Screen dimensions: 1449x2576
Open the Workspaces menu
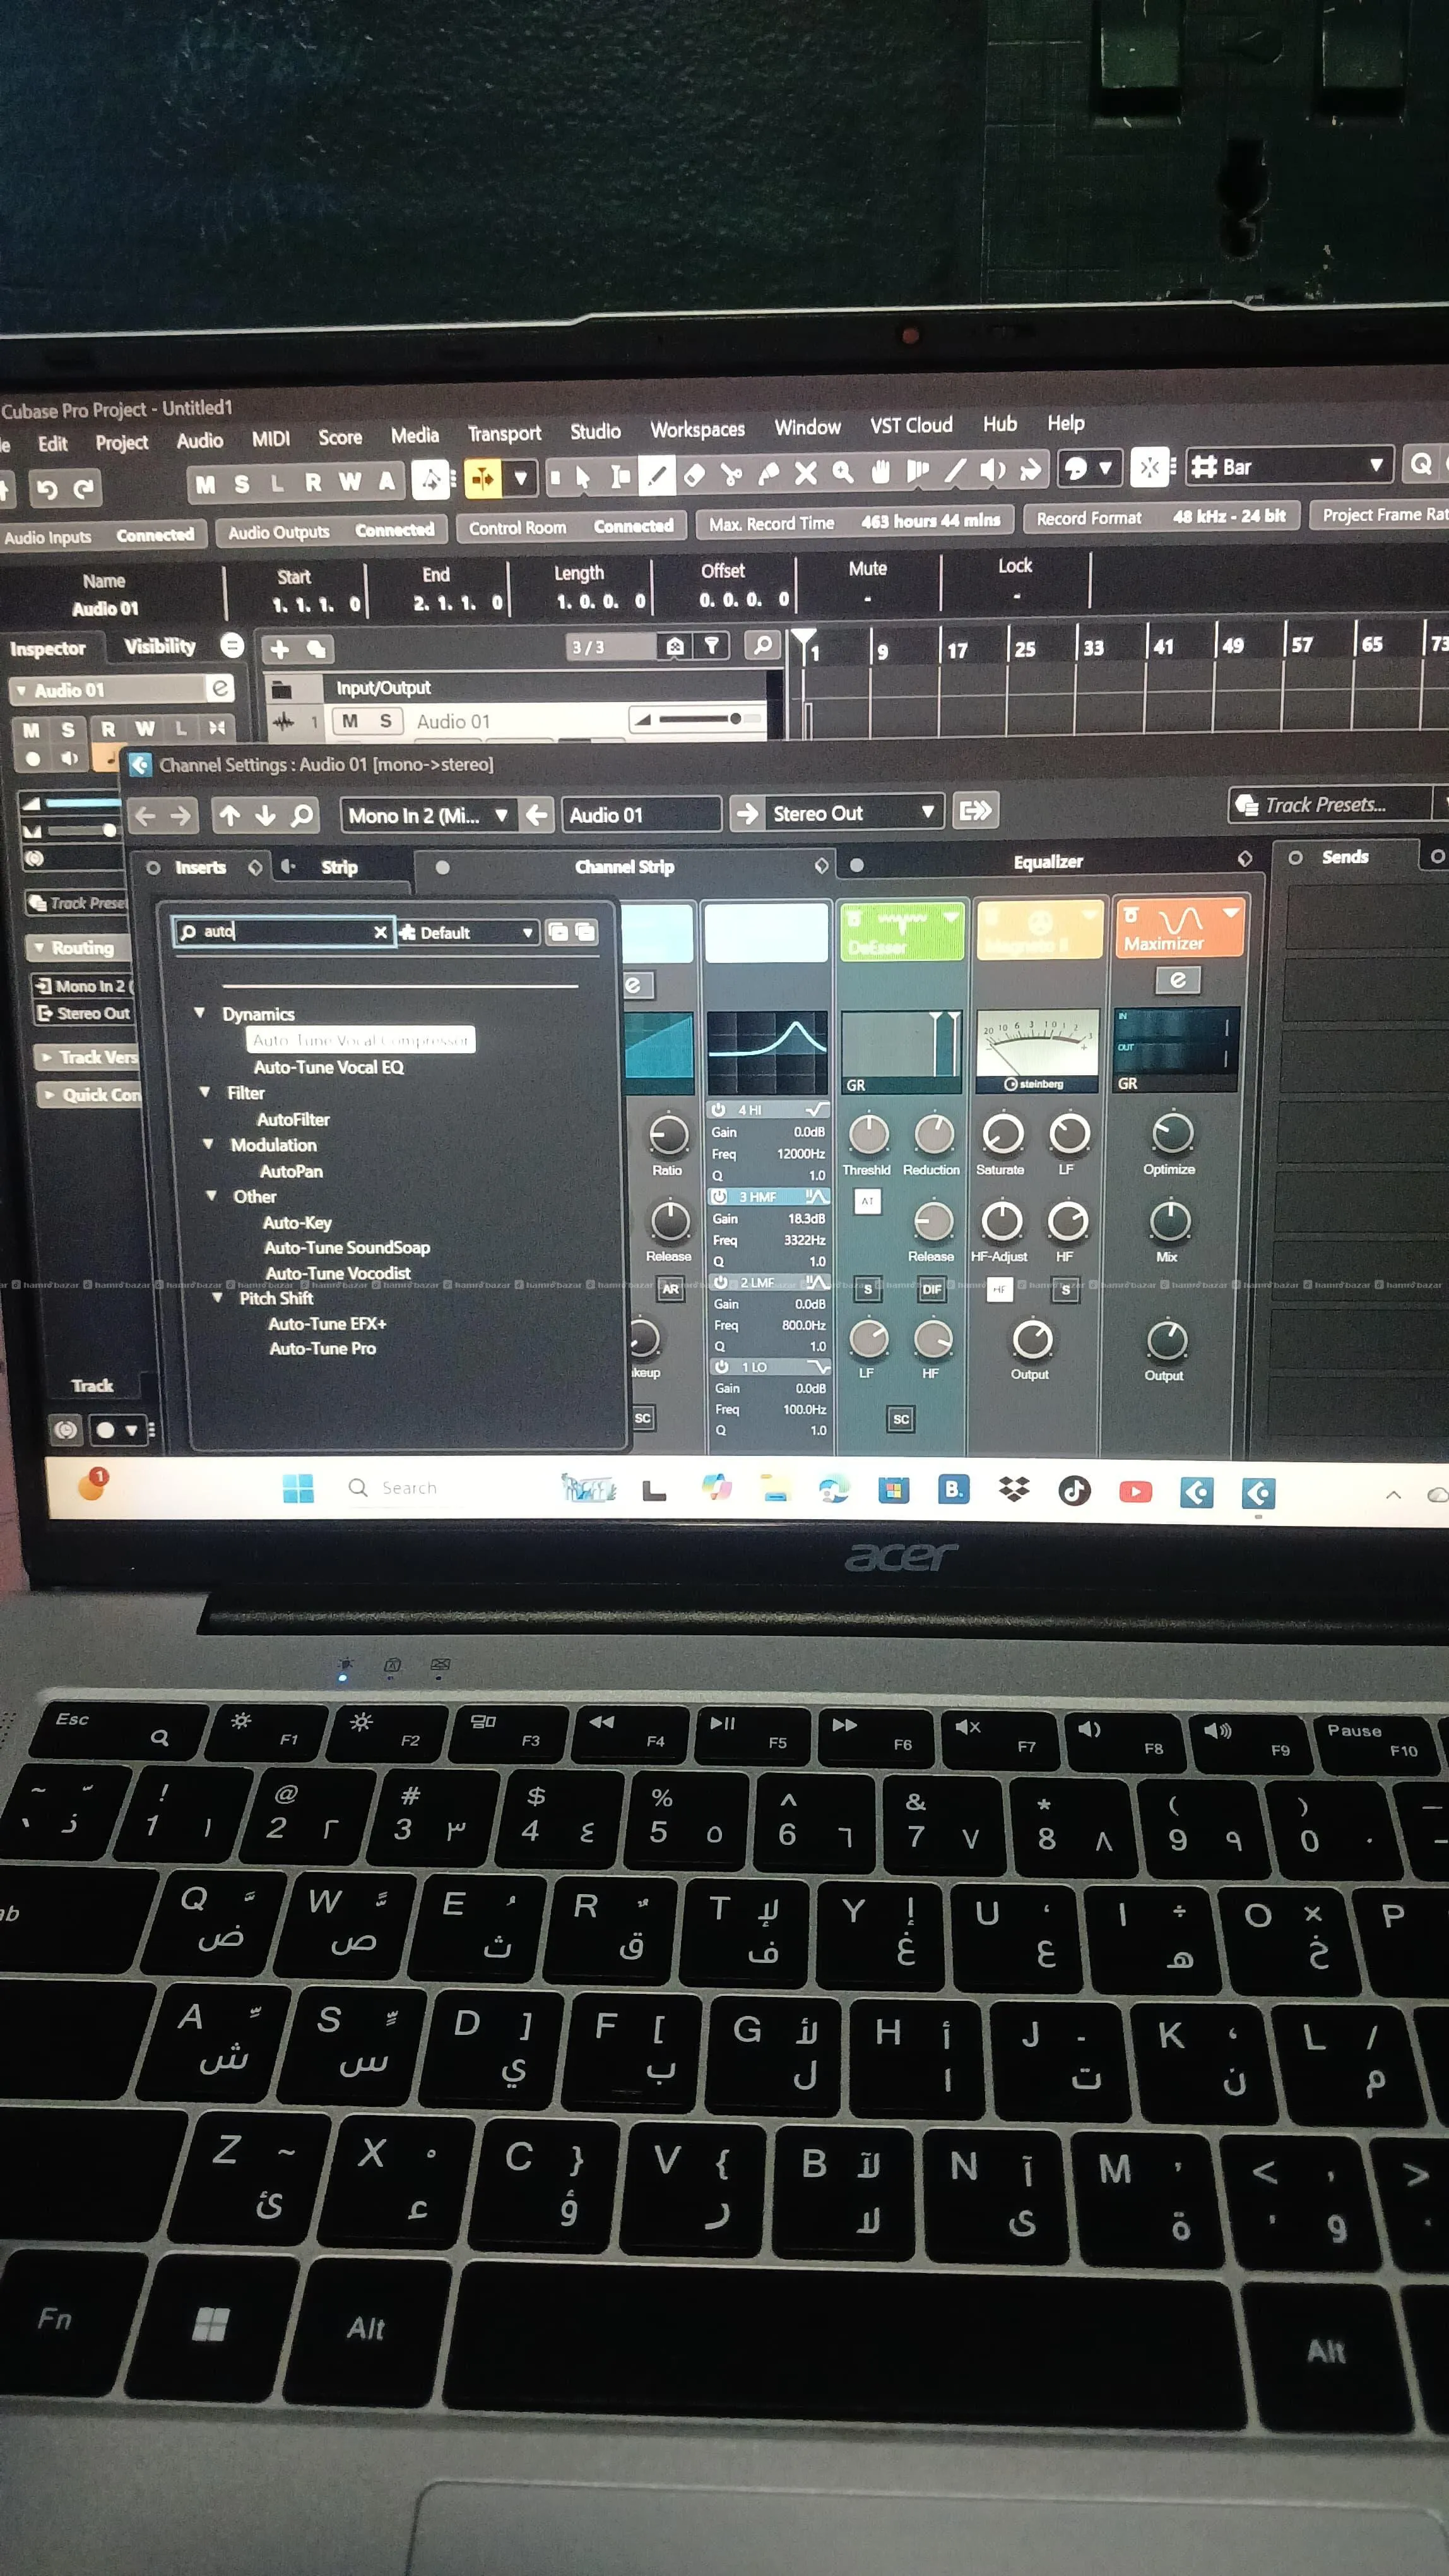coord(697,429)
